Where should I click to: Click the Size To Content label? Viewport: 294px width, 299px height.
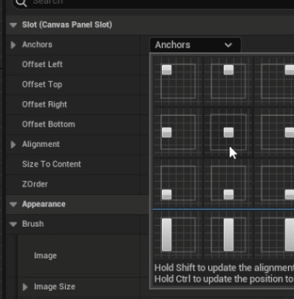pyautogui.click(x=52, y=164)
